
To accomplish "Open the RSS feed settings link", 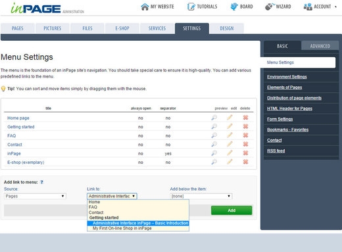I will 276,151.
